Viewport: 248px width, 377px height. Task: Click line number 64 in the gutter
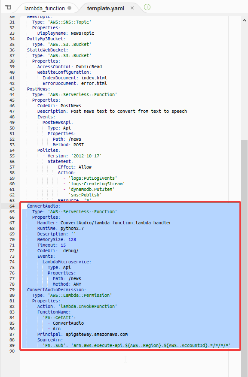(12, 206)
